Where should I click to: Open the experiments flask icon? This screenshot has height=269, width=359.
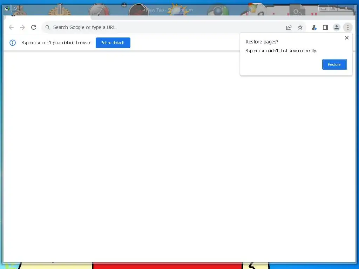pos(314,27)
